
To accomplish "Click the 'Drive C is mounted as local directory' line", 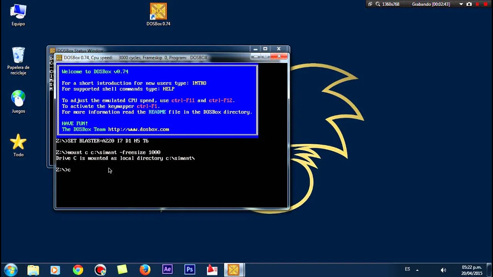I will [125, 158].
